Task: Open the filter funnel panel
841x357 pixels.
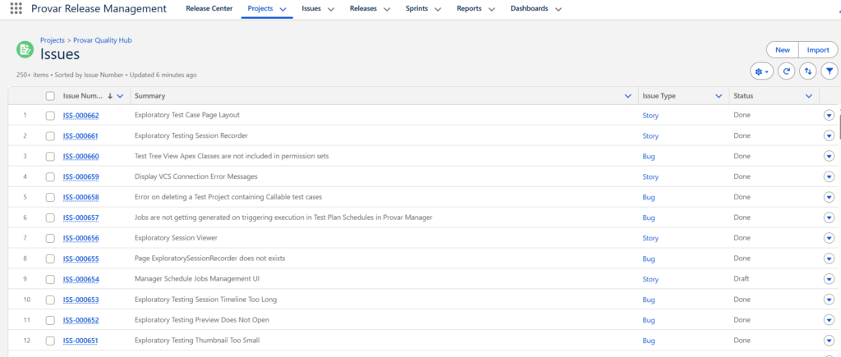Action: 830,71
